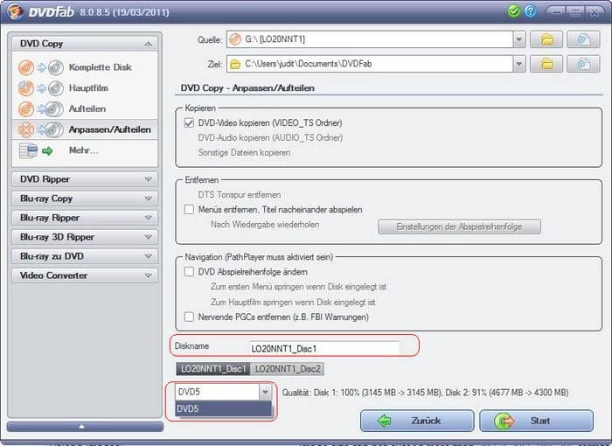Click the Start button
The image size is (612, 446).
536,421
